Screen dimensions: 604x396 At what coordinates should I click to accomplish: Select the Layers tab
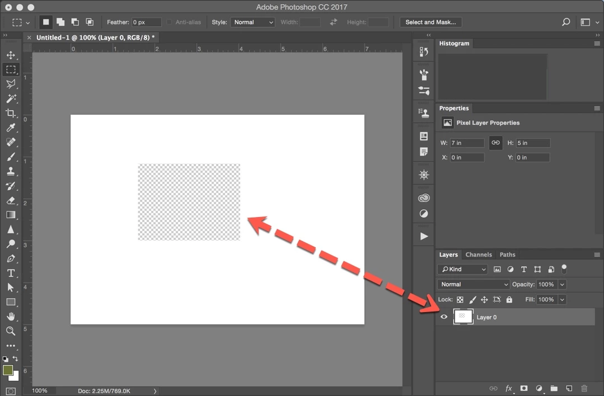pyautogui.click(x=448, y=254)
